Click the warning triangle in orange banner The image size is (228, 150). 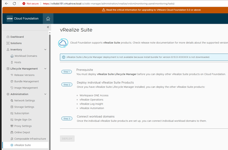(x=103, y=10)
